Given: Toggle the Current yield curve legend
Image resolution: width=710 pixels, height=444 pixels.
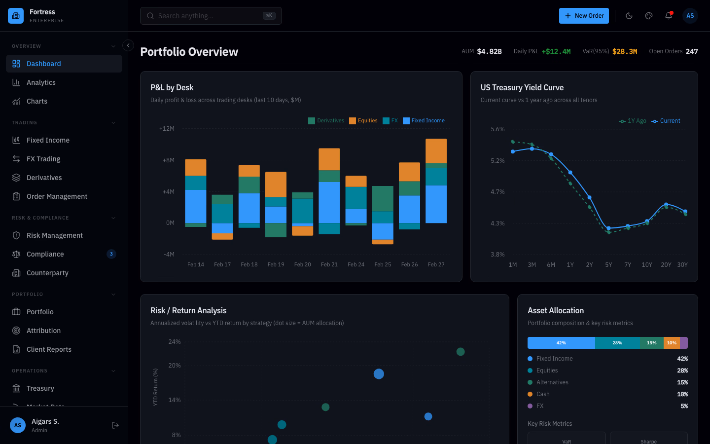Looking at the screenshot, I should point(666,121).
